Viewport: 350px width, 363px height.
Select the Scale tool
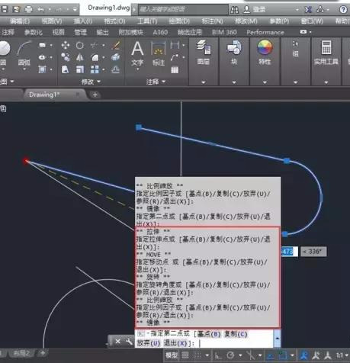(x=80, y=69)
